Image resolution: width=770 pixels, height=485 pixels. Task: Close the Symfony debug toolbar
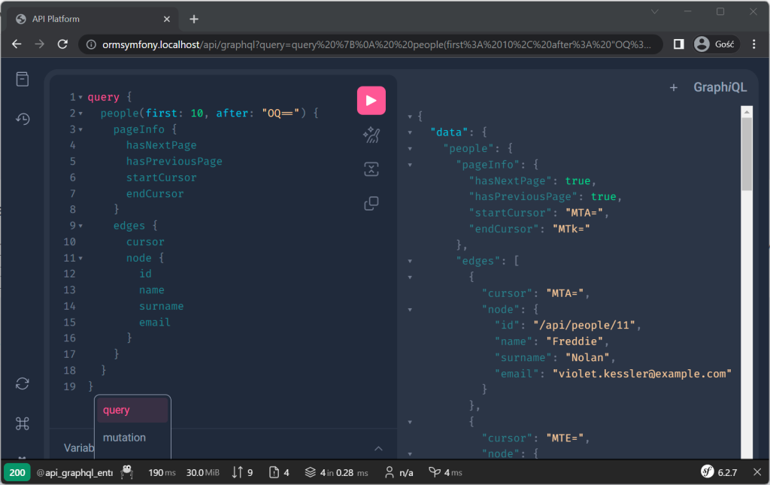[x=757, y=472]
